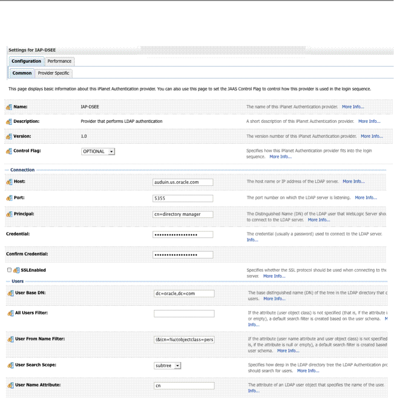Click the icon beside the Port label

click(x=9, y=198)
